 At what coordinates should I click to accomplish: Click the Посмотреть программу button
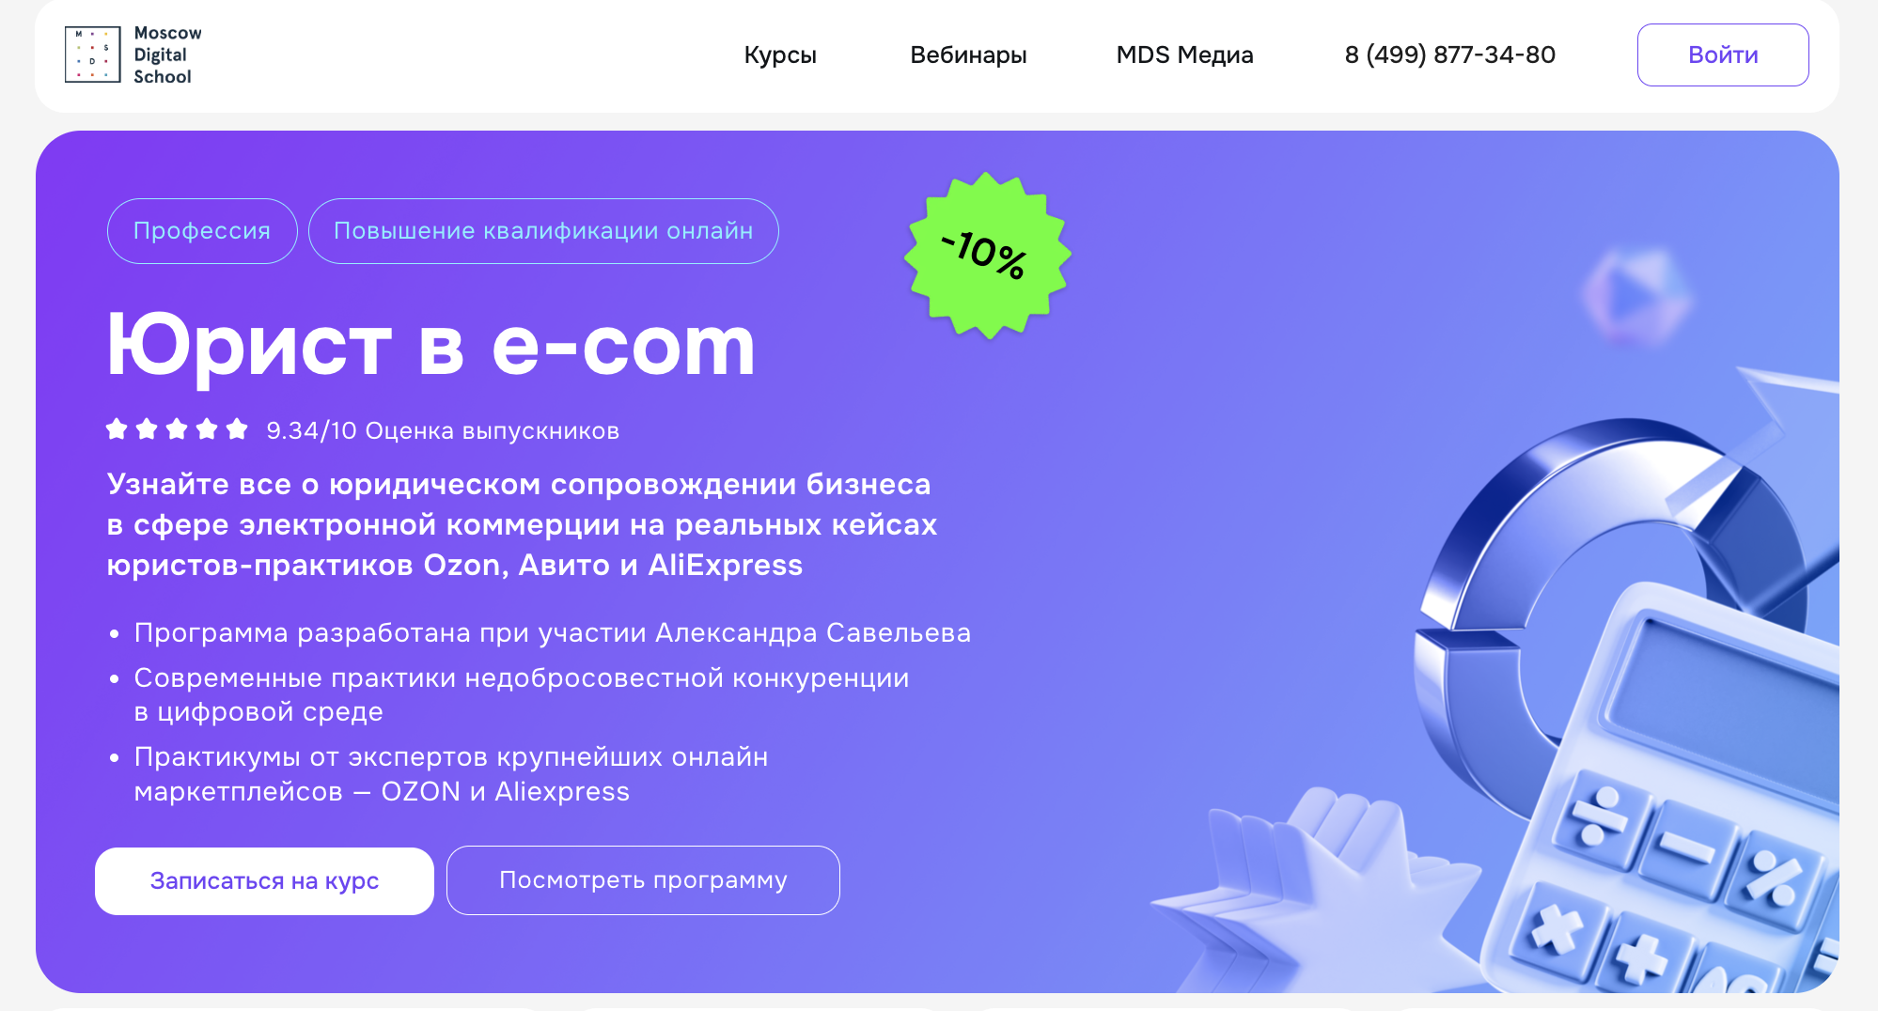(x=643, y=880)
